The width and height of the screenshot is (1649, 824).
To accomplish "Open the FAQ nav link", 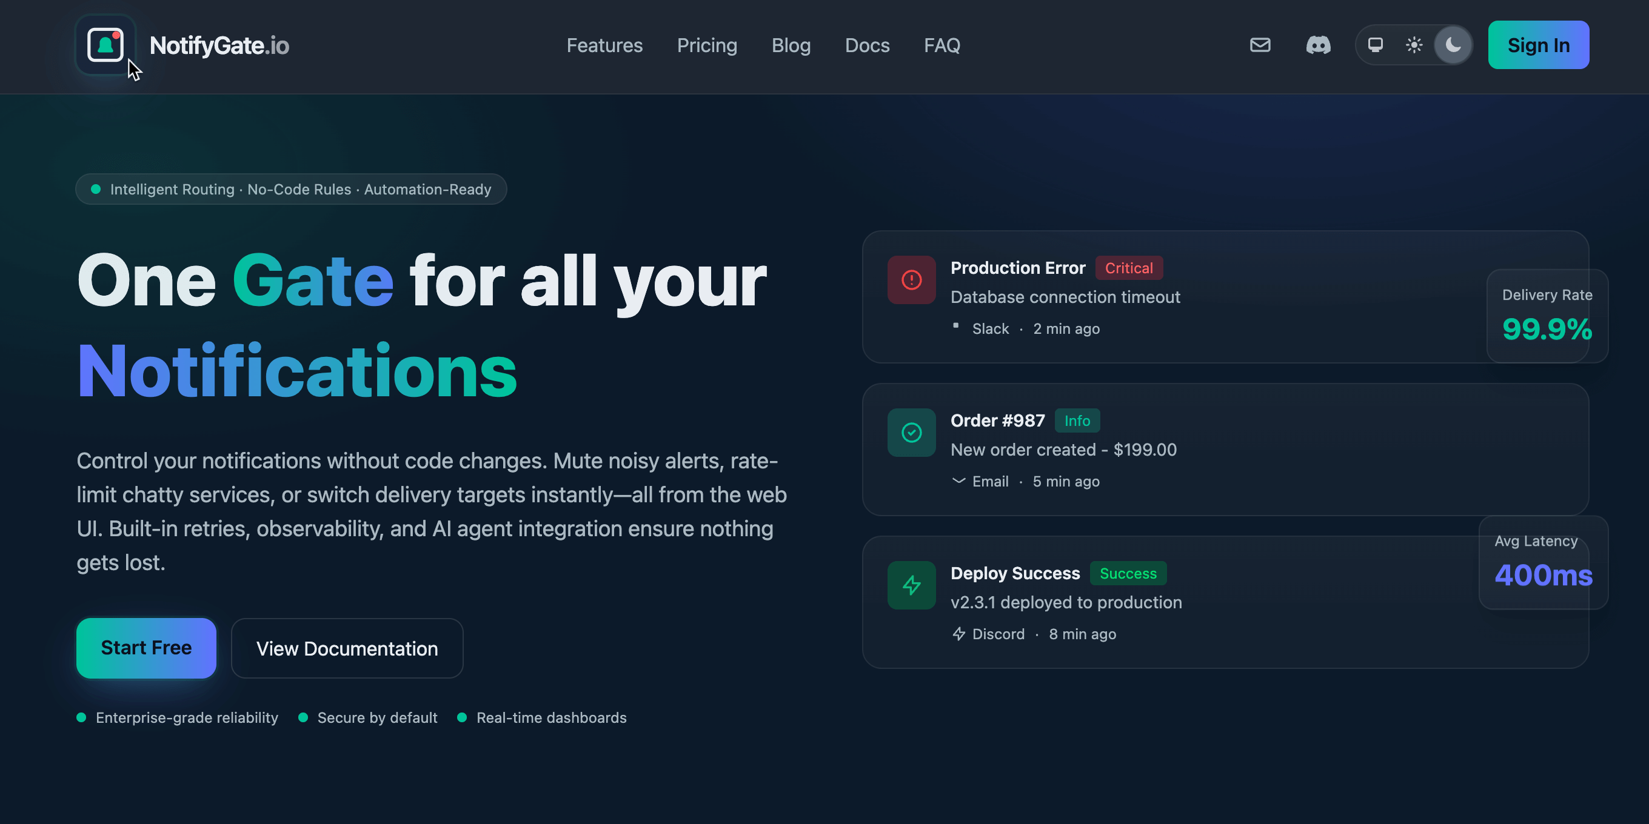I will [x=942, y=45].
